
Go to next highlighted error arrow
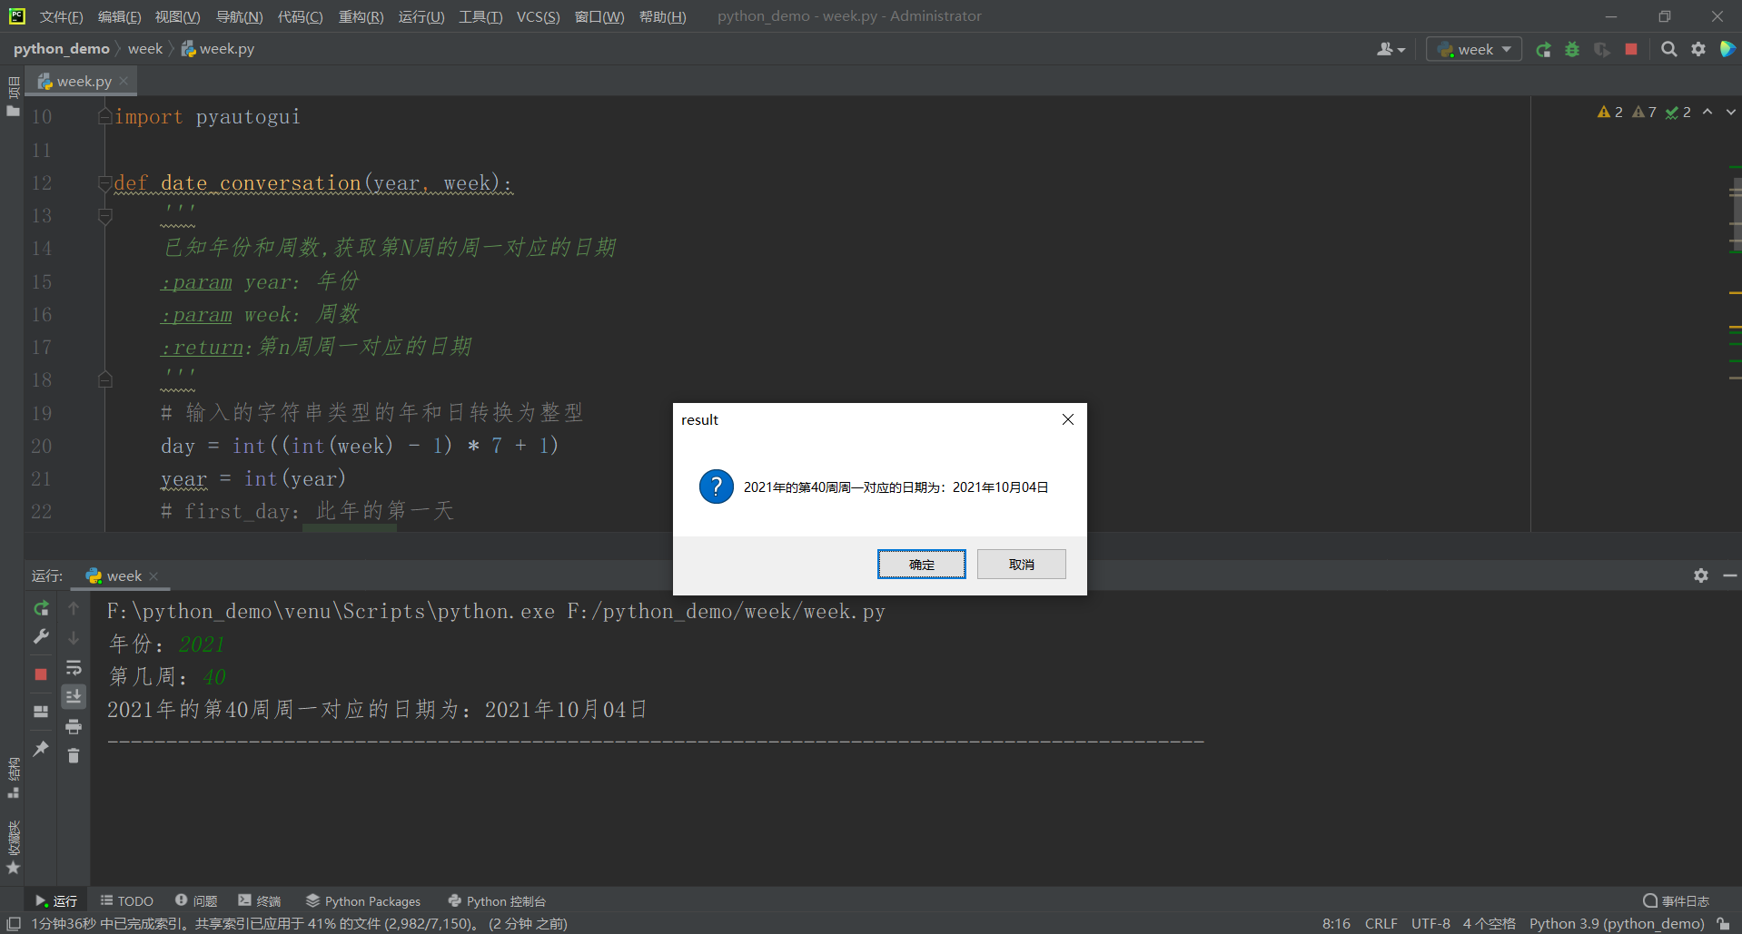(1730, 112)
